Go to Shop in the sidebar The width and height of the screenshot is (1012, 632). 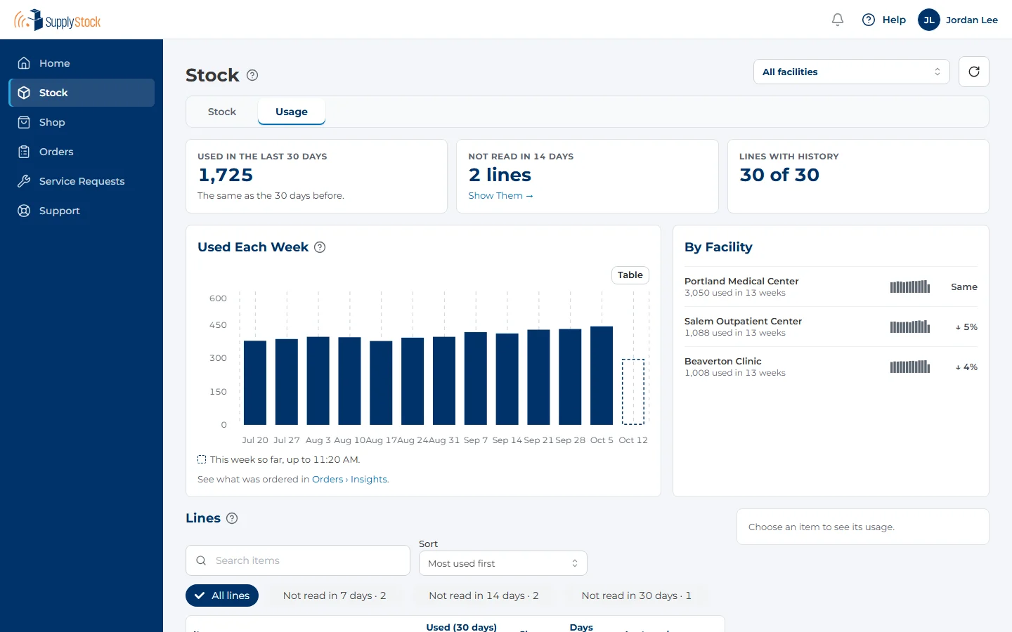(x=82, y=122)
